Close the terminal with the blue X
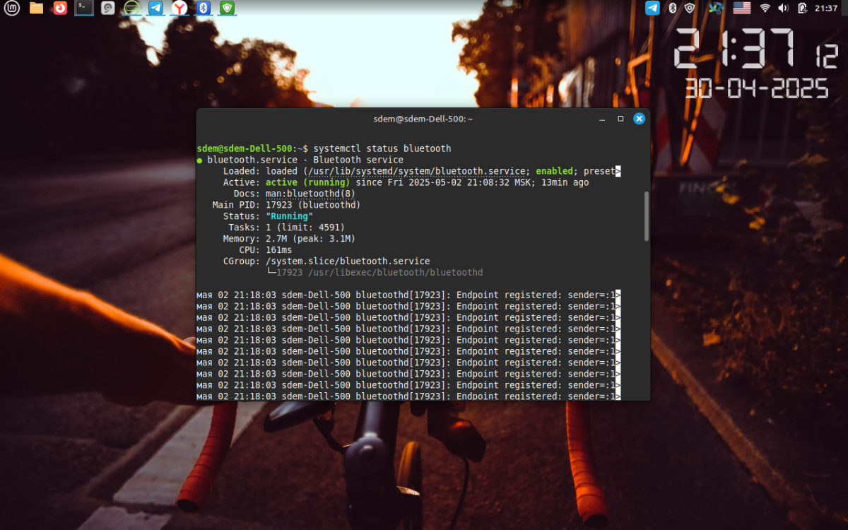Image resolution: width=848 pixels, height=530 pixels. [x=639, y=119]
